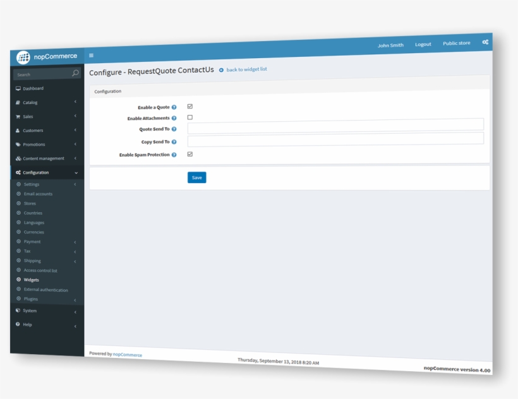Open Customers via its sidebar icon
The image size is (518, 399).
pos(16,130)
